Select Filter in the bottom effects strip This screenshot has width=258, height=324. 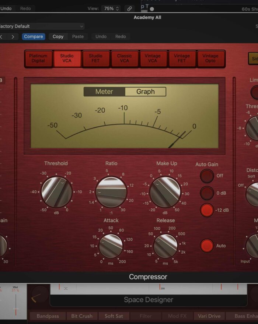coord(146,316)
